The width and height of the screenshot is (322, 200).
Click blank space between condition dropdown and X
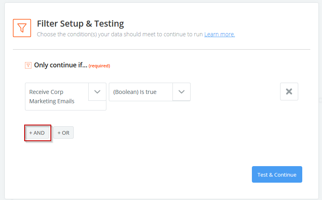(x=235, y=92)
